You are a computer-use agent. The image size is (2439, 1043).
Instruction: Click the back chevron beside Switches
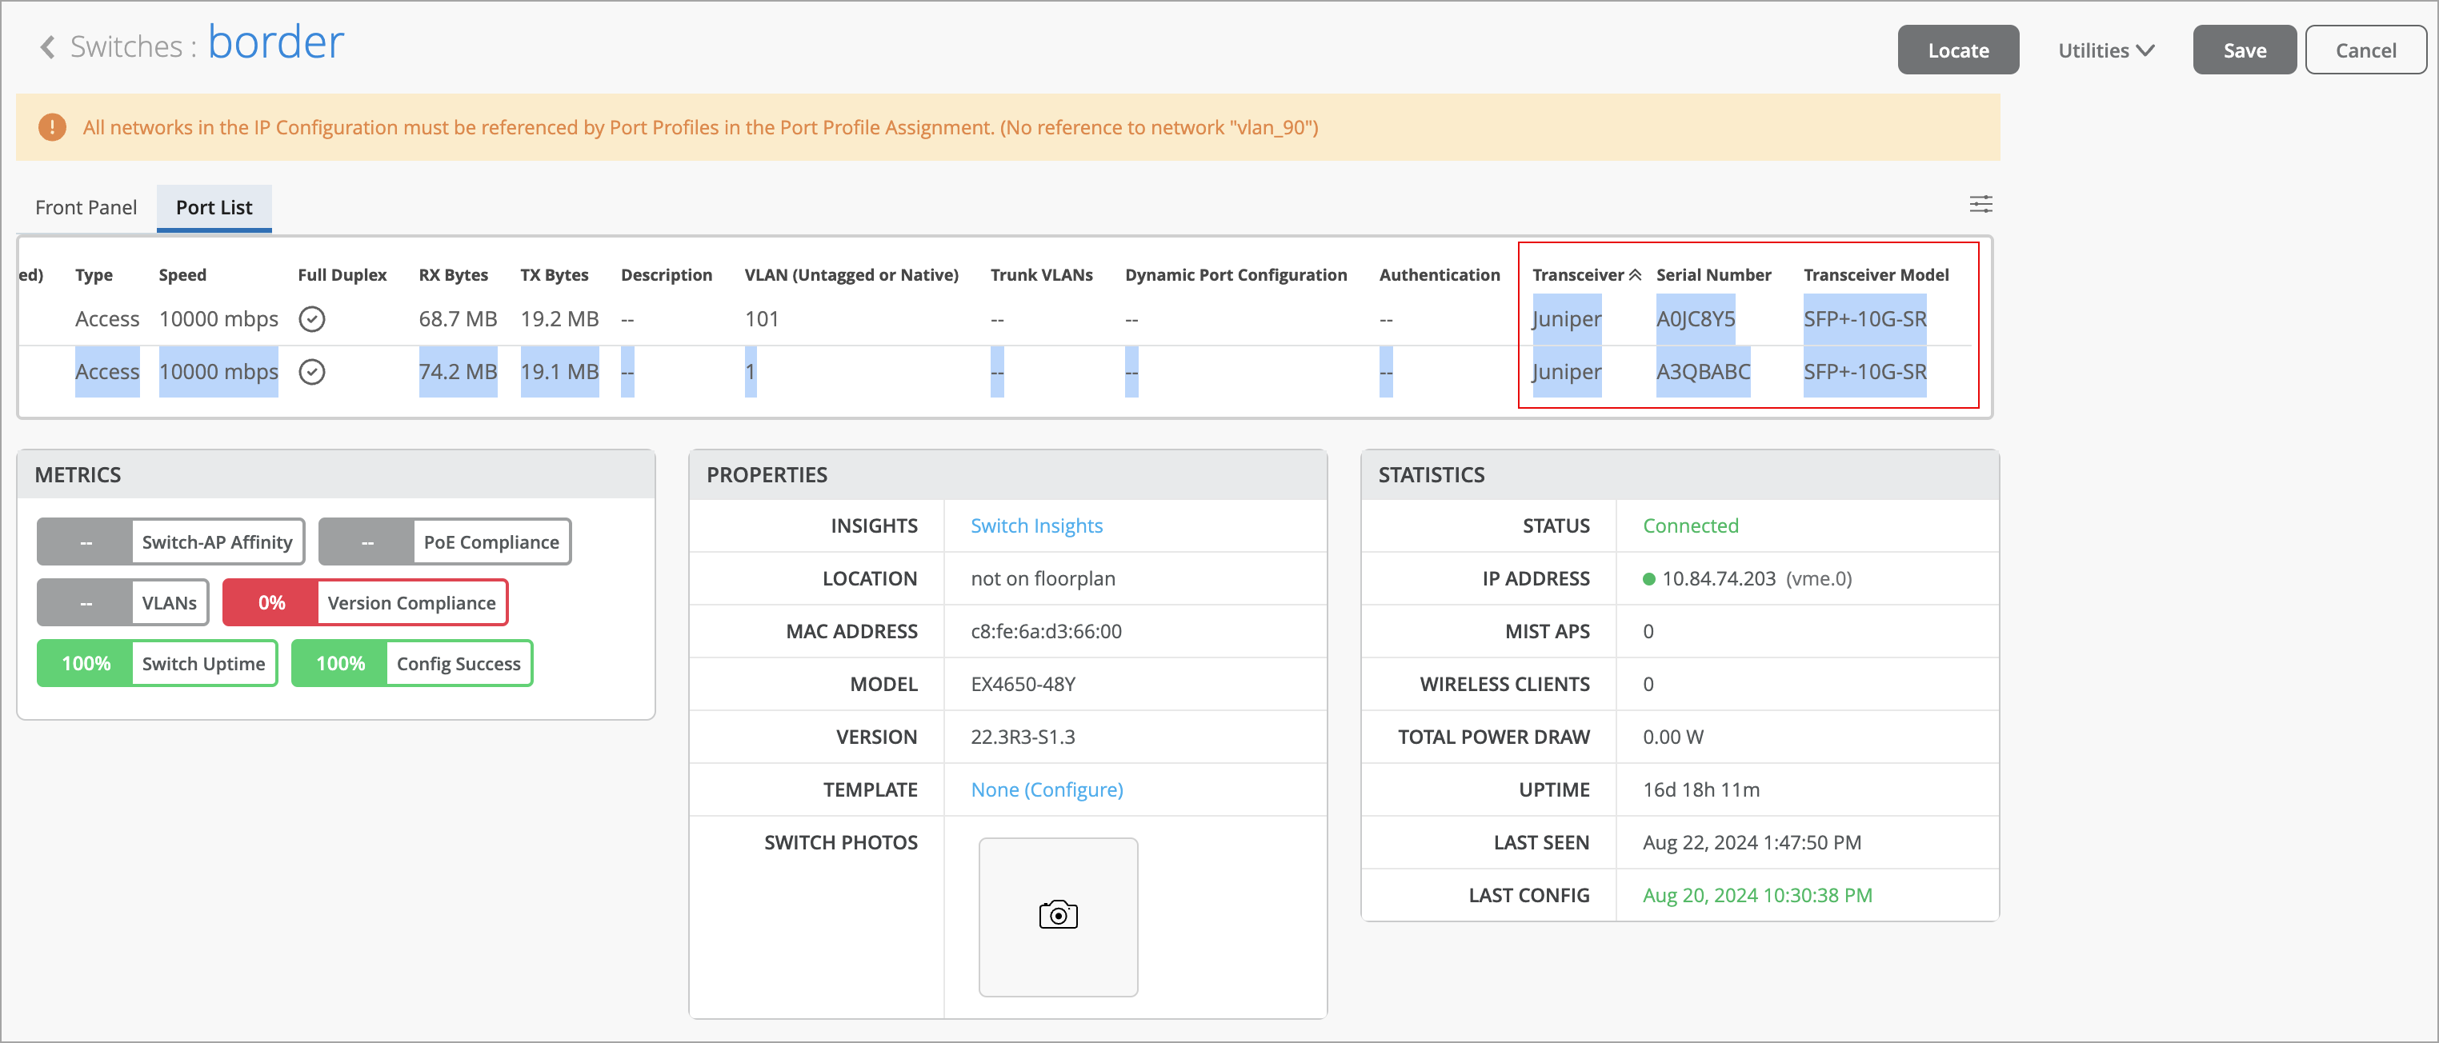tap(47, 46)
